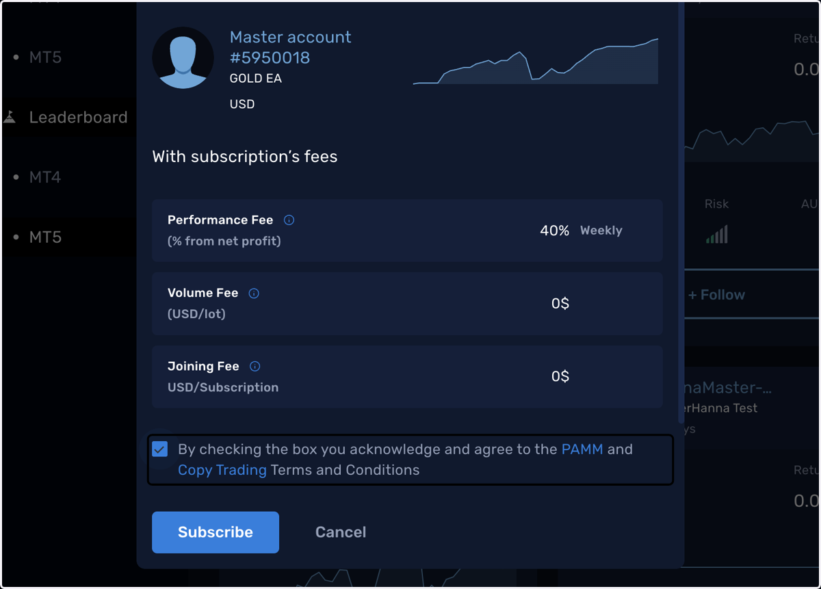Open Leaderboard in the sidebar menu
Screen dimensions: 821x589
pyautogui.click(x=78, y=118)
